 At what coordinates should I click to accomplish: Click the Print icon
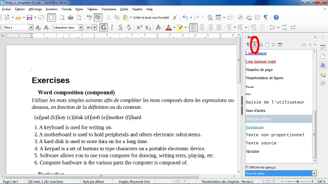pos(71,17)
